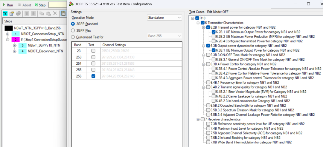Click the delete X toolbar icon
323x147 pixels.
(x=55, y=13)
